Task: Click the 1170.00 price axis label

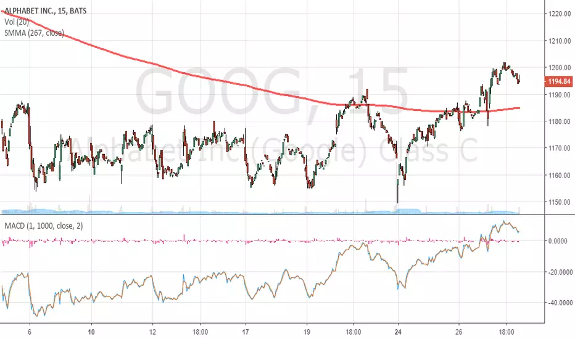Action: [x=560, y=149]
